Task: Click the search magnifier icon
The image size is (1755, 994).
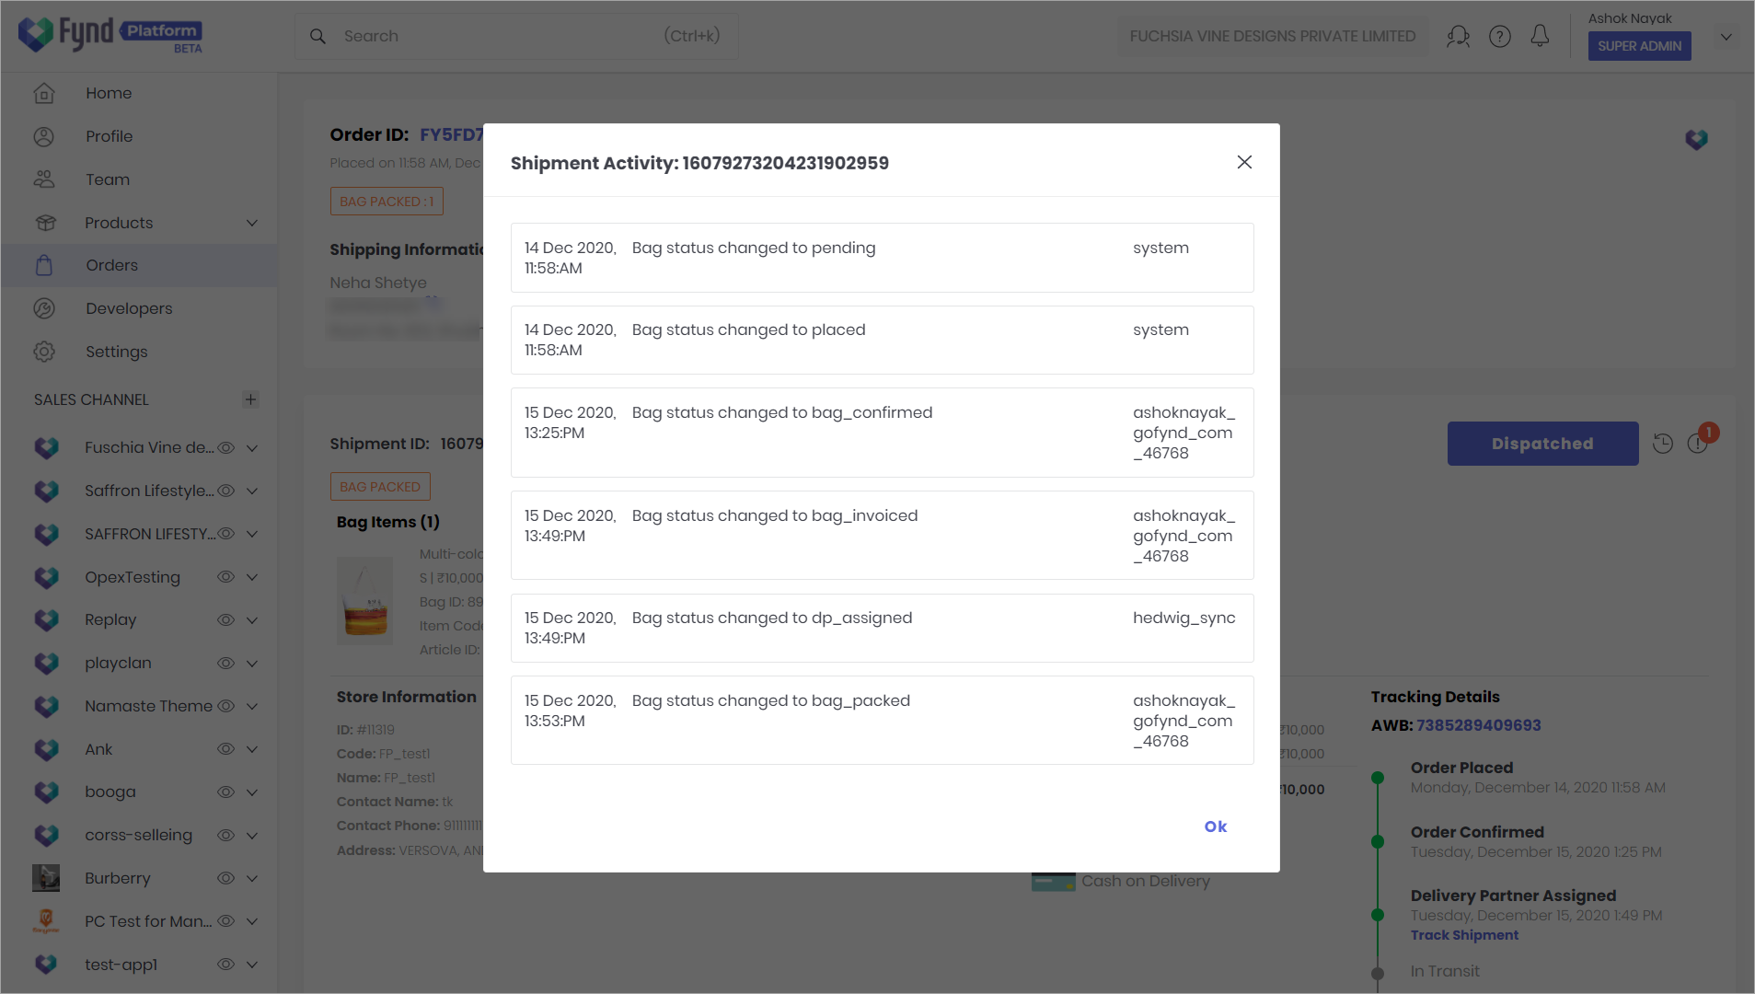Action: click(318, 36)
